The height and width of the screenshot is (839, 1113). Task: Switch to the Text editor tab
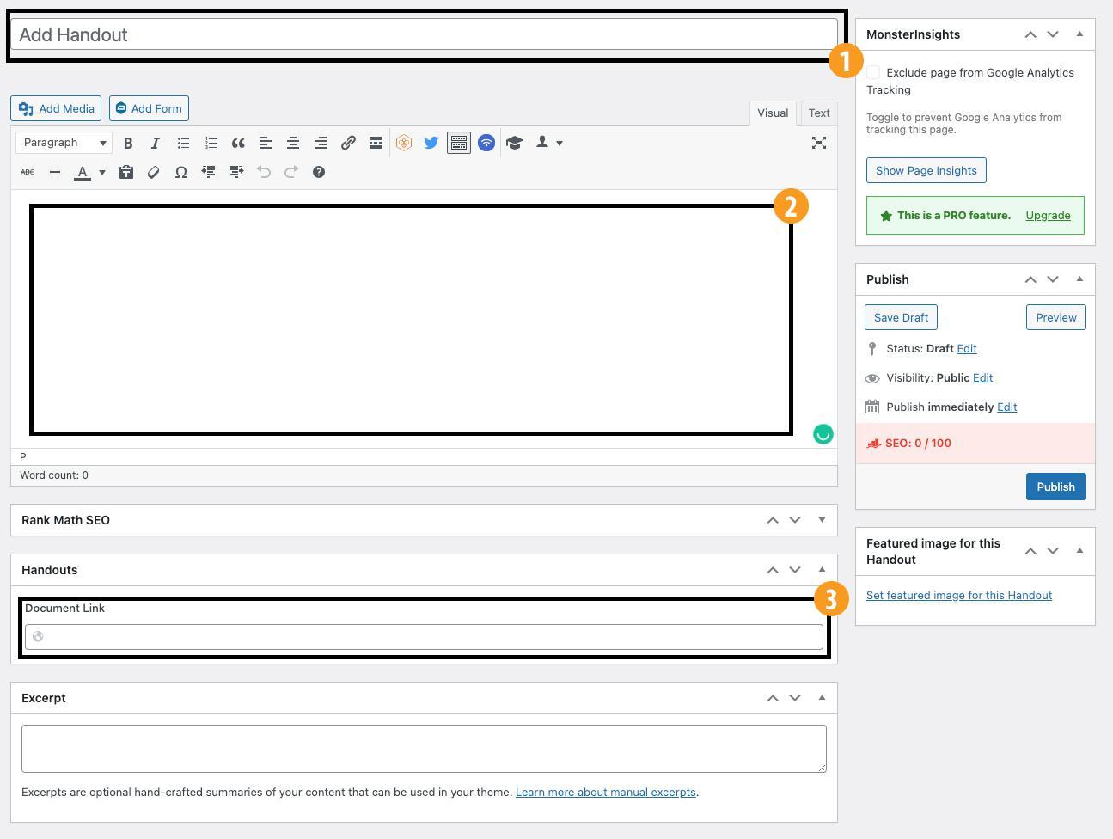[819, 113]
